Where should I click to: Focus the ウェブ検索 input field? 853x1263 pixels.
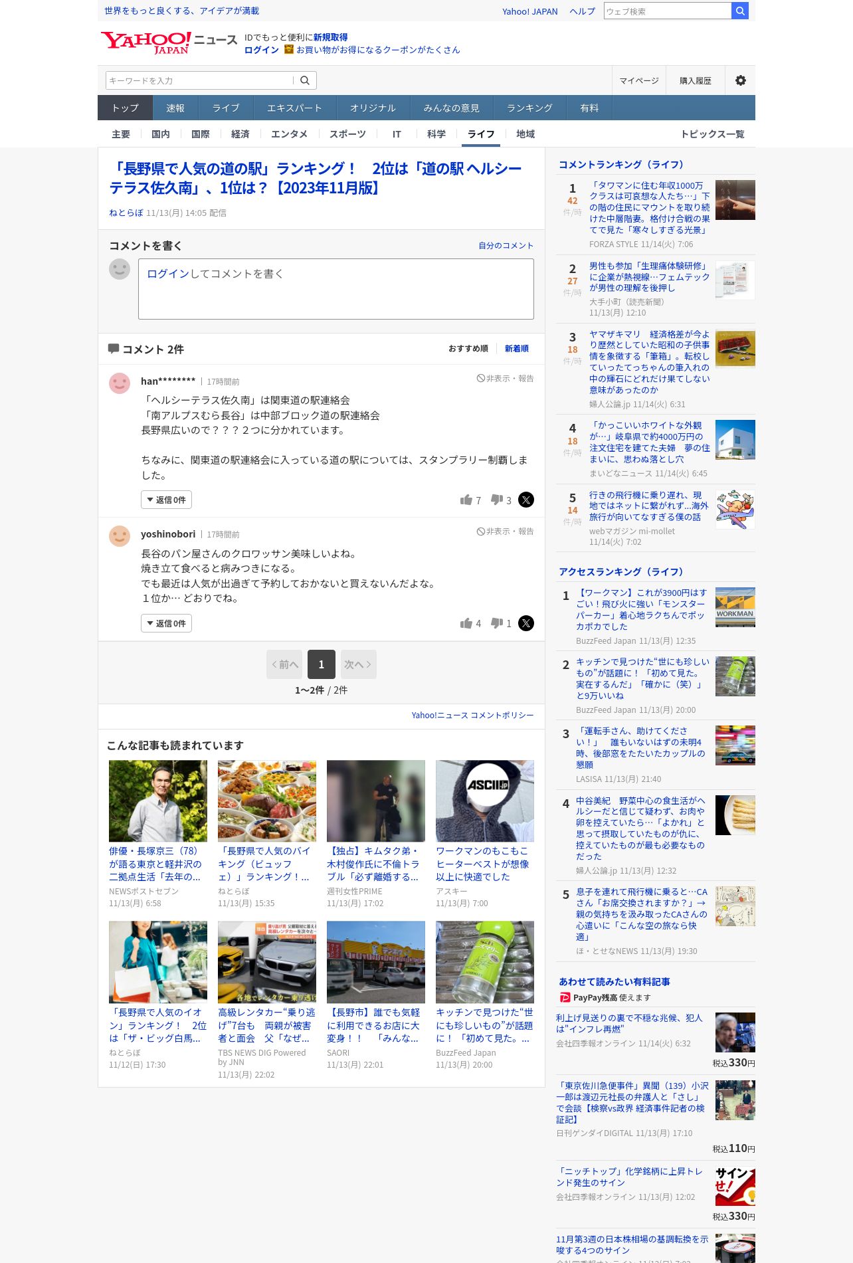(x=668, y=11)
